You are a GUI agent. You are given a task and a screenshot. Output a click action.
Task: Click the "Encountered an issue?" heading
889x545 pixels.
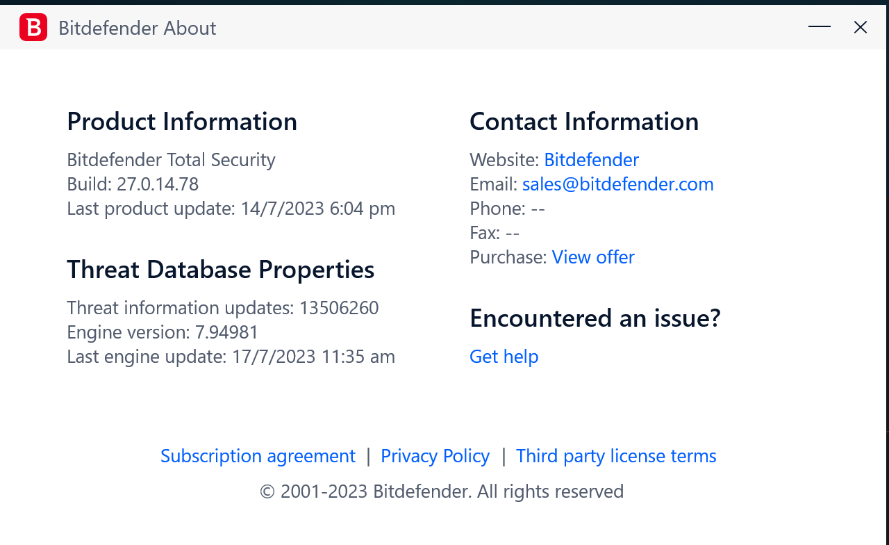(x=595, y=318)
